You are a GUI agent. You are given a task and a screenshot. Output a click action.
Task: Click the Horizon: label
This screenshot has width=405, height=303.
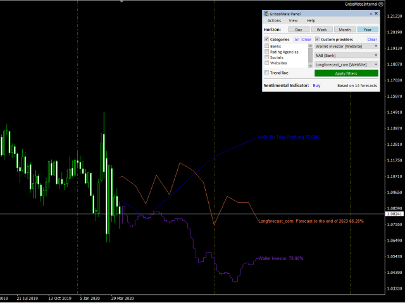(272, 30)
